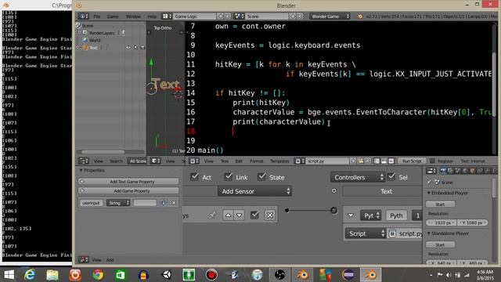Pin the sensor using the pushpin icon
Screen dimensions: 501x282
pyautogui.click(x=212, y=215)
